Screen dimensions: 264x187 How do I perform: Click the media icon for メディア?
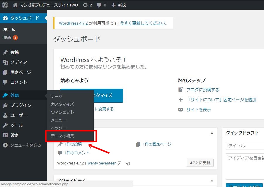(x=5, y=62)
